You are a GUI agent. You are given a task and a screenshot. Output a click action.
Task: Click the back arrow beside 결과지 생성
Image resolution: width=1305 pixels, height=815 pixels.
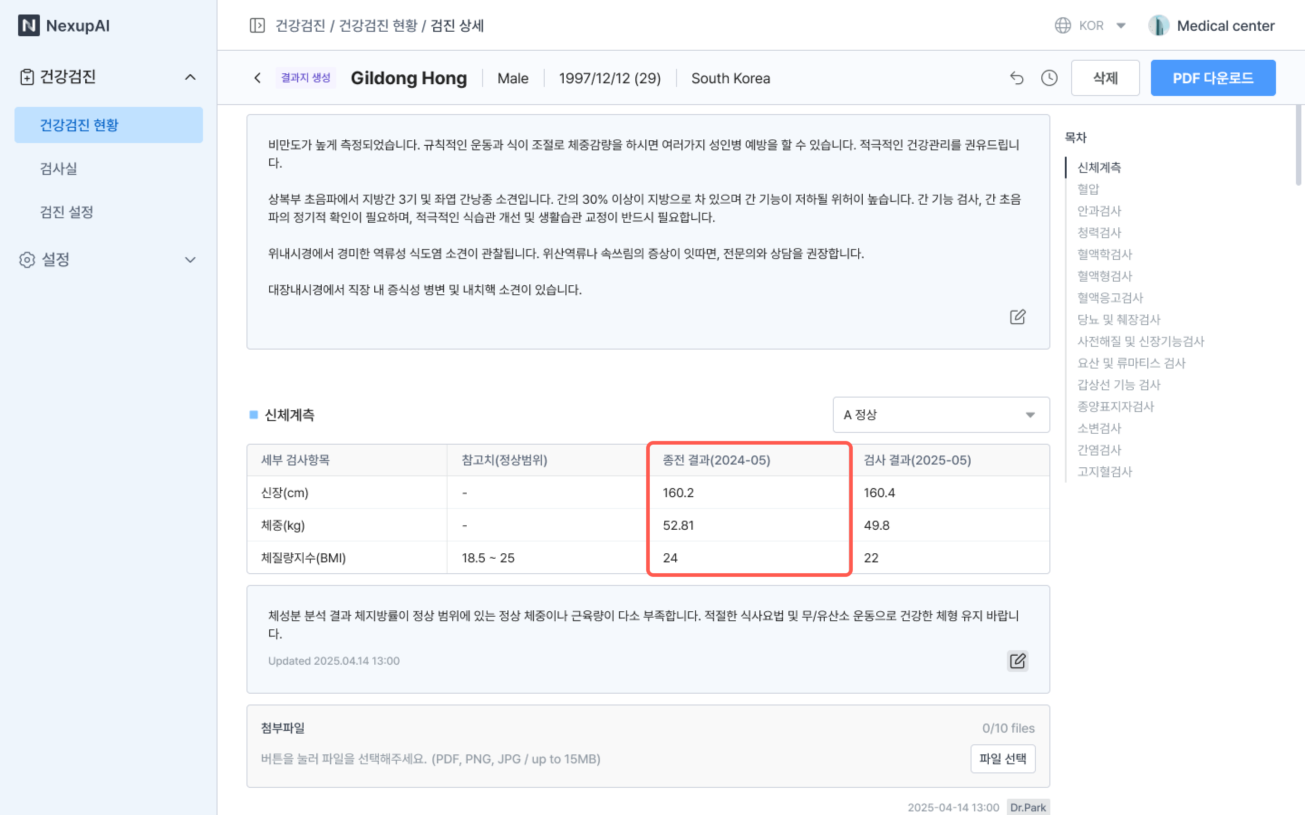point(258,78)
